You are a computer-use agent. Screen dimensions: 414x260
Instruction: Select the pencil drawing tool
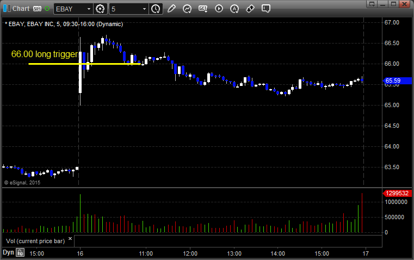coord(171,9)
